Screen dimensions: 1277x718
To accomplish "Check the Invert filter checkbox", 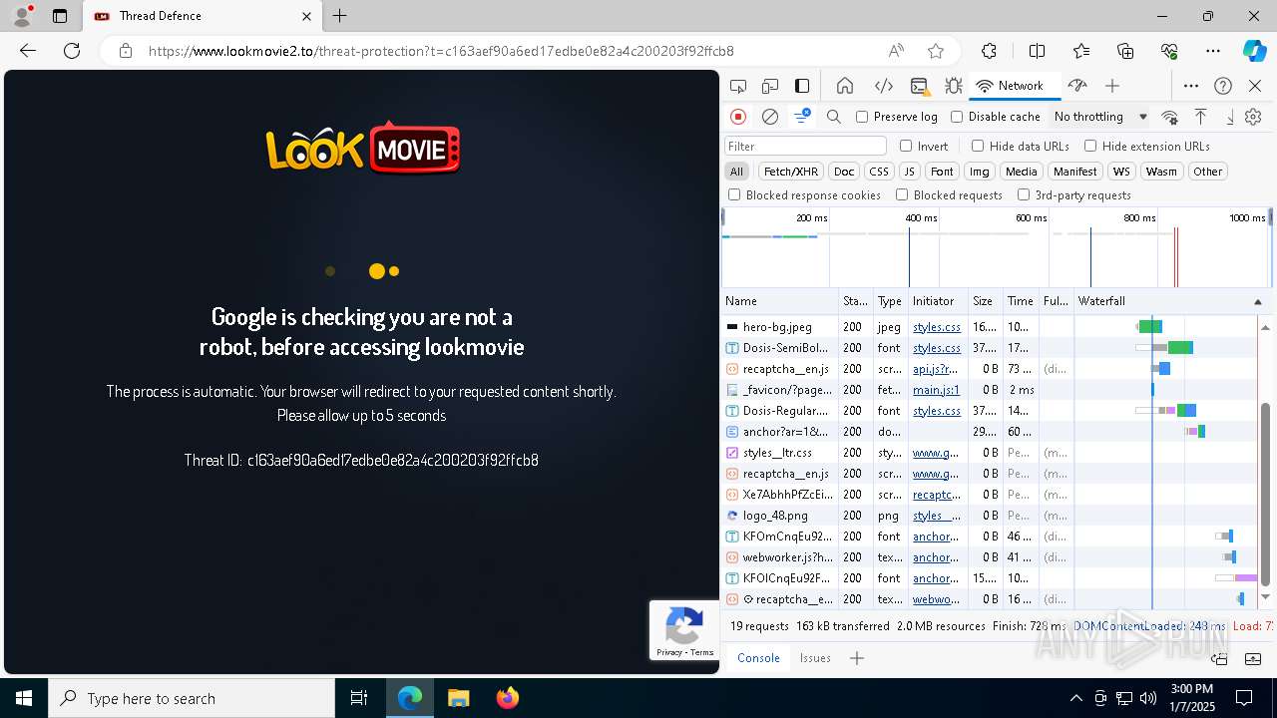I will click(906, 146).
